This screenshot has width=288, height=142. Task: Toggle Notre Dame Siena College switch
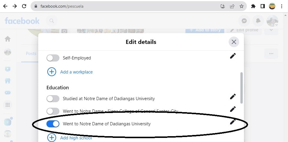[x=53, y=111]
